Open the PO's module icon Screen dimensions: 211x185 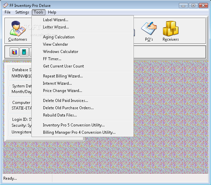[149, 31]
